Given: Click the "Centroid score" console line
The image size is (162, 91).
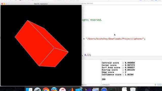Looking at the screenshot, I should click(118, 63).
